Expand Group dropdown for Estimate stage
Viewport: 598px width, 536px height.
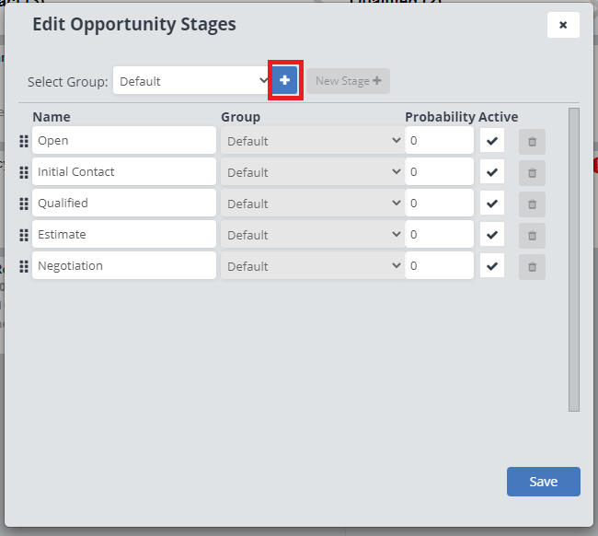click(311, 235)
